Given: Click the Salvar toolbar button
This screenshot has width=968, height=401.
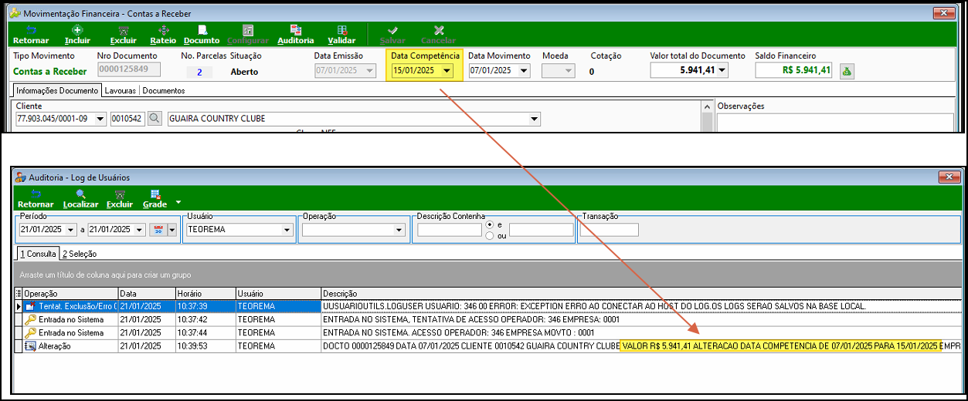Looking at the screenshot, I should pos(392,34).
